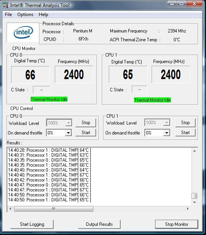This screenshot has height=235, width=206.
Task: Click the CPU 0 Thermal Monitor Idle indicator
Action: [x=49, y=99]
